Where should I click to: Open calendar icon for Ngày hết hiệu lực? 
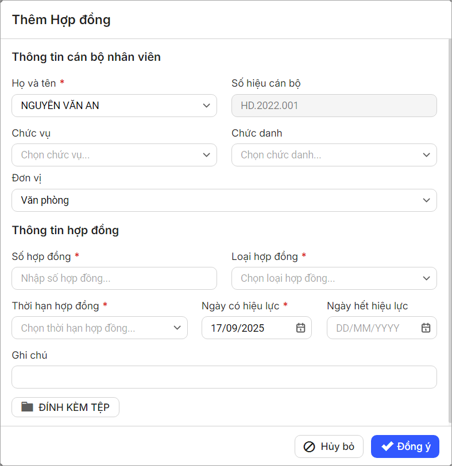(x=426, y=328)
